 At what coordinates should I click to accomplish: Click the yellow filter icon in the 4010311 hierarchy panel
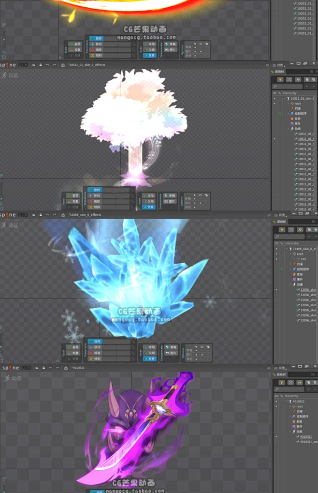[282, 383]
